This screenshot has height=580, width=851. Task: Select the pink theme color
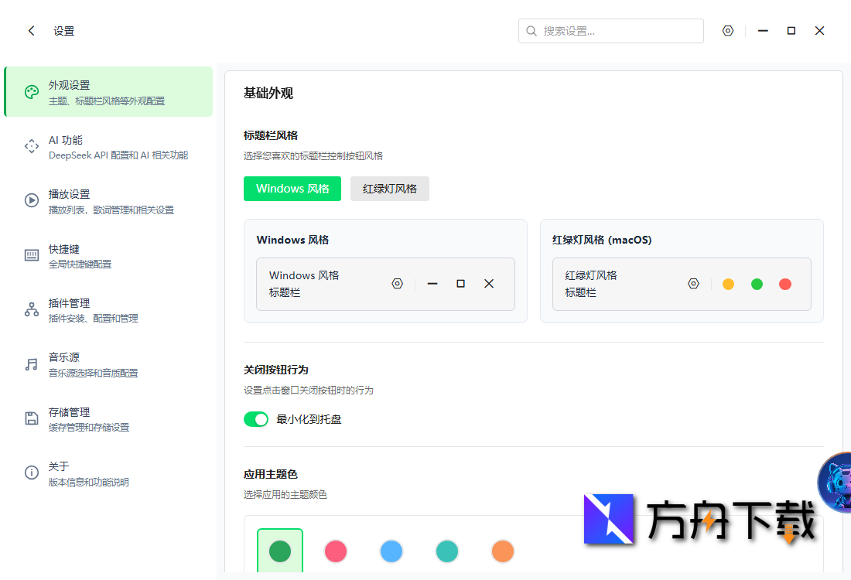(336, 551)
